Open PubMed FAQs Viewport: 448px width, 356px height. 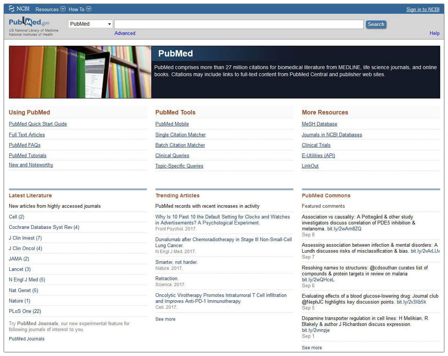pos(25,145)
